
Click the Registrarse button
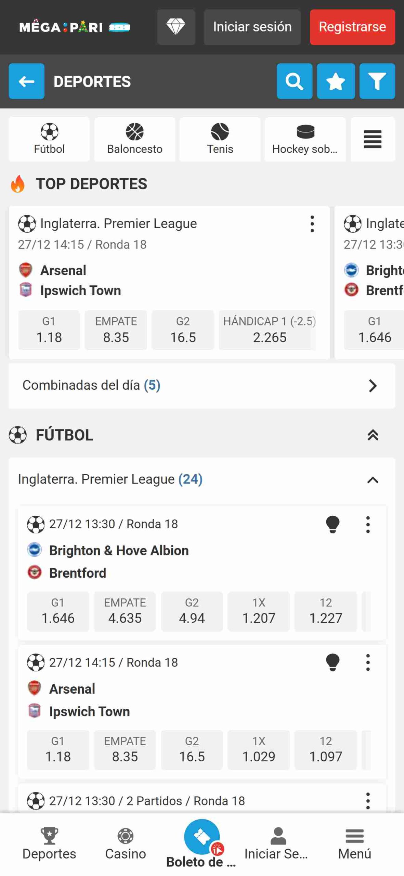[x=352, y=27]
